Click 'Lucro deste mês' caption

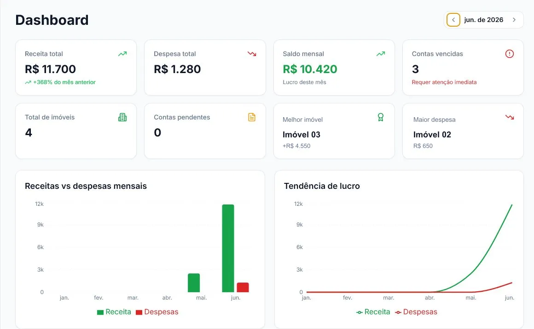click(304, 82)
